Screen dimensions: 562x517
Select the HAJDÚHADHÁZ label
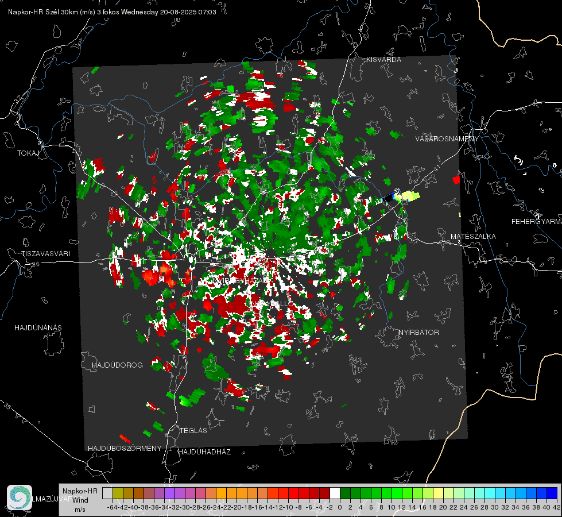click(x=204, y=452)
